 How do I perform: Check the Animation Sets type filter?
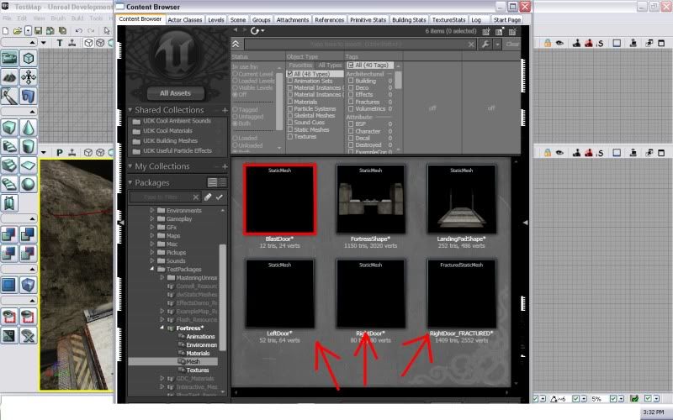pyautogui.click(x=290, y=81)
